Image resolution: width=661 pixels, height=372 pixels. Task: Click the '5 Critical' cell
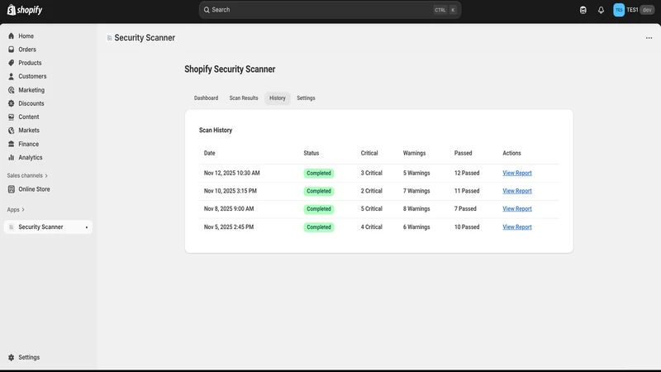[x=371, y=209]
